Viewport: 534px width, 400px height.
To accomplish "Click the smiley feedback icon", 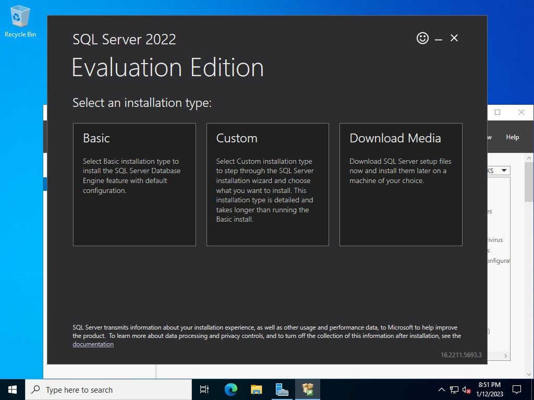I will coord(422,38).
